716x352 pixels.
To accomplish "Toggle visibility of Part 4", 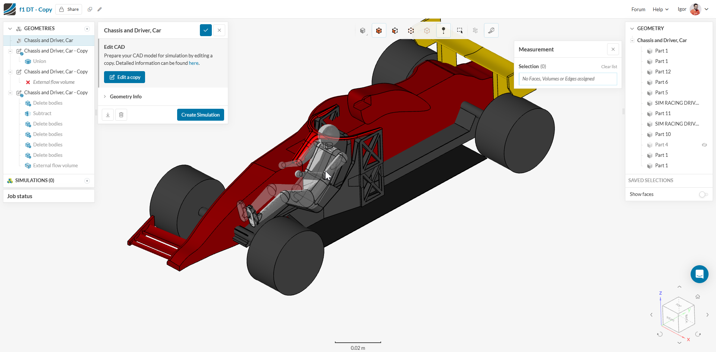I will 704,145.
